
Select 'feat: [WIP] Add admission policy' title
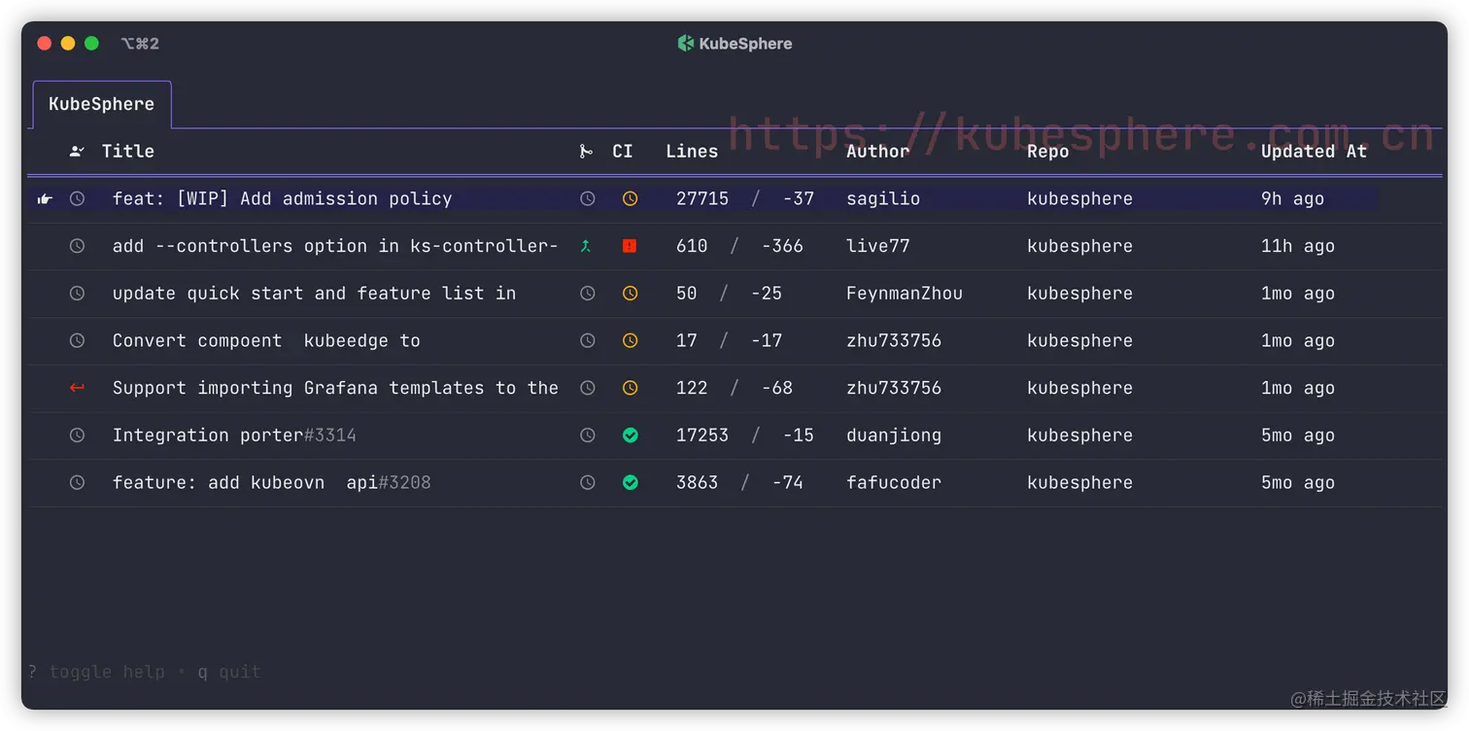(x=283, y=198)
